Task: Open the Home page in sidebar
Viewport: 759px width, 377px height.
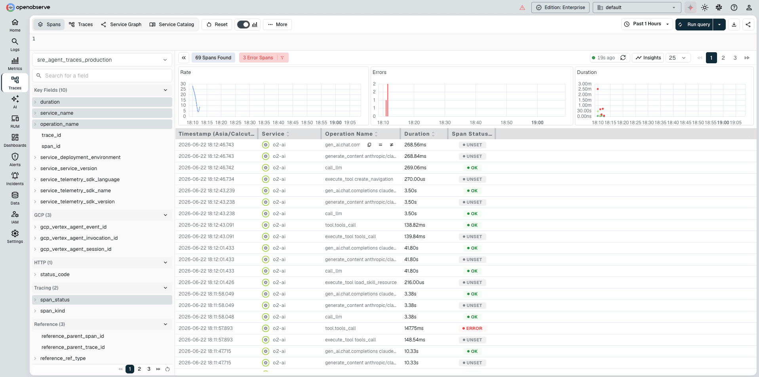Action: coord(15,25)
